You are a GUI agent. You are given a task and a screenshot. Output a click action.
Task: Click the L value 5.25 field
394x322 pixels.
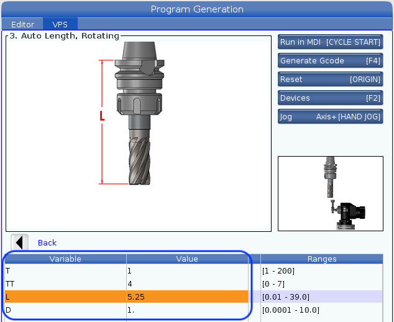click(x=187, y=297)
